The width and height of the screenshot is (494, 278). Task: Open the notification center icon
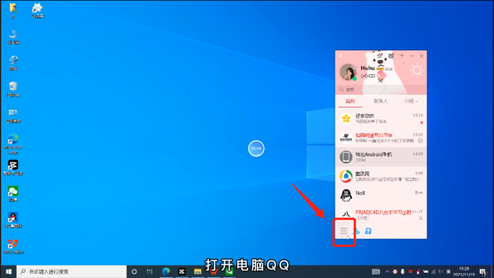point(483,272)
